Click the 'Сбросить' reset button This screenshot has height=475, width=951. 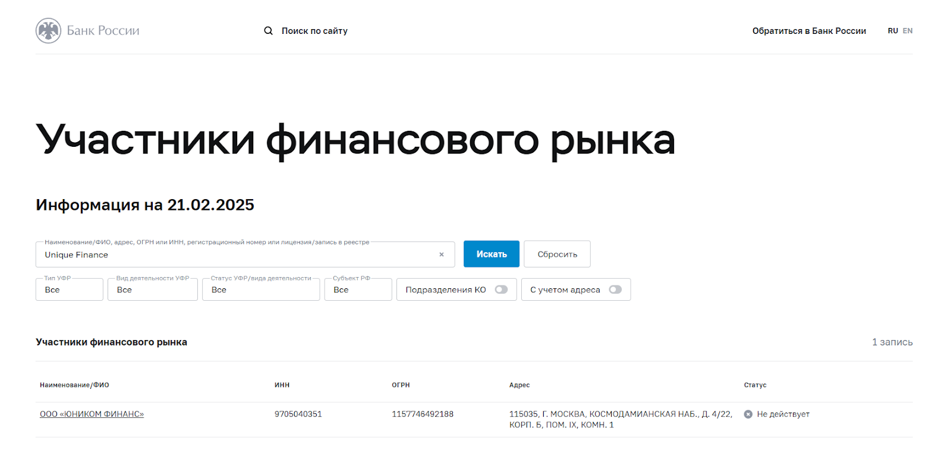point(558,254)
